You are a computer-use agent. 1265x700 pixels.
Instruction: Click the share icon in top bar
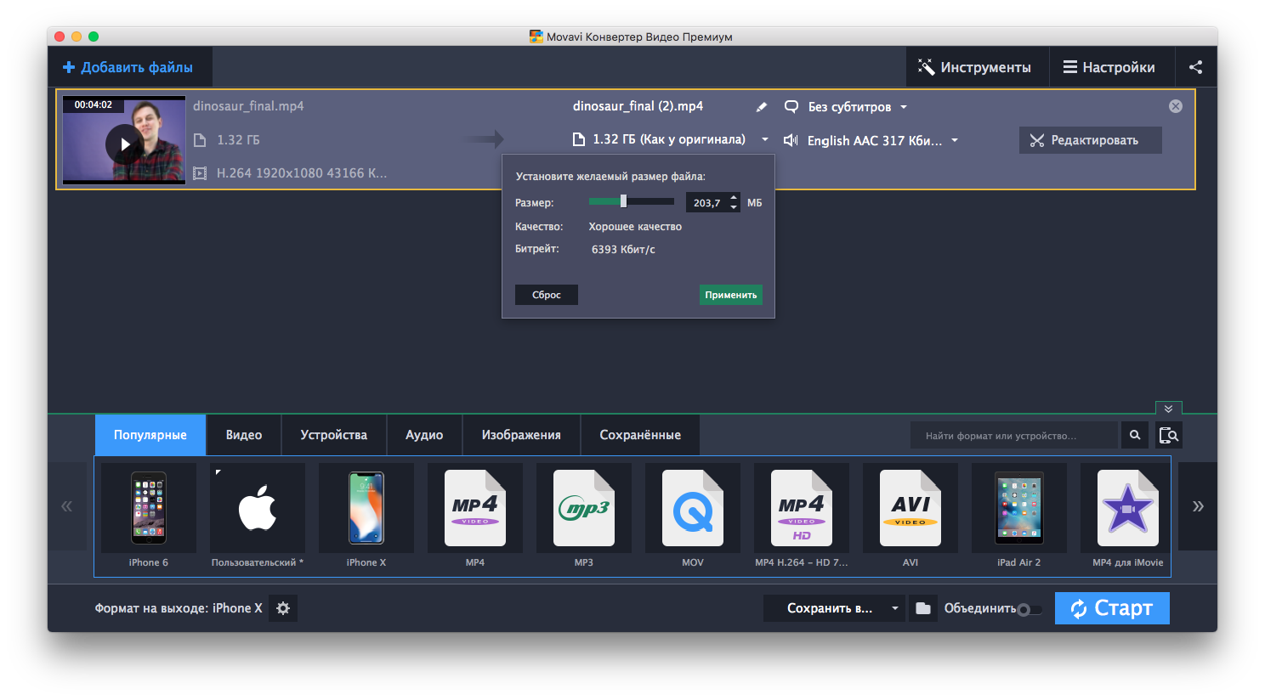[1195, 67]
